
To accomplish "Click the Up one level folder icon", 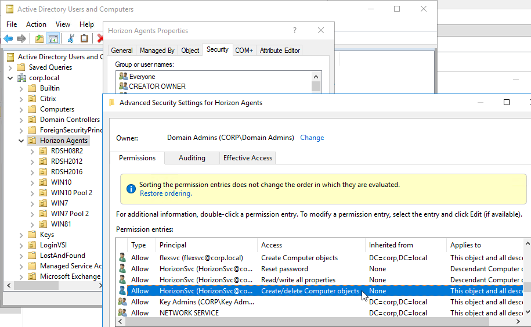I will 39,39.
